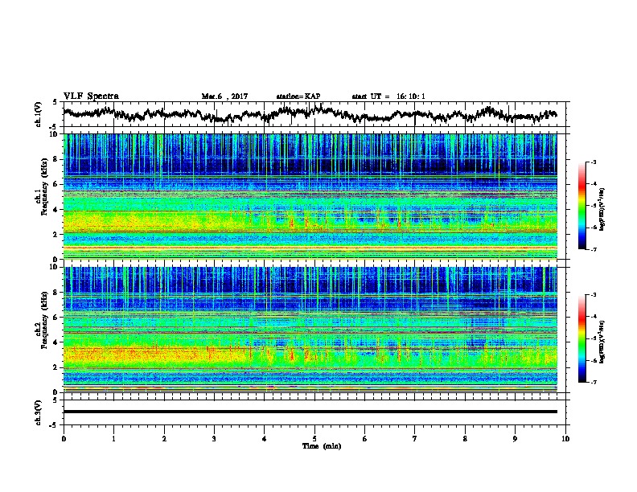Click the "3" tick on the time axis
This screenshot has height=492, width=637.
[214, 439]
